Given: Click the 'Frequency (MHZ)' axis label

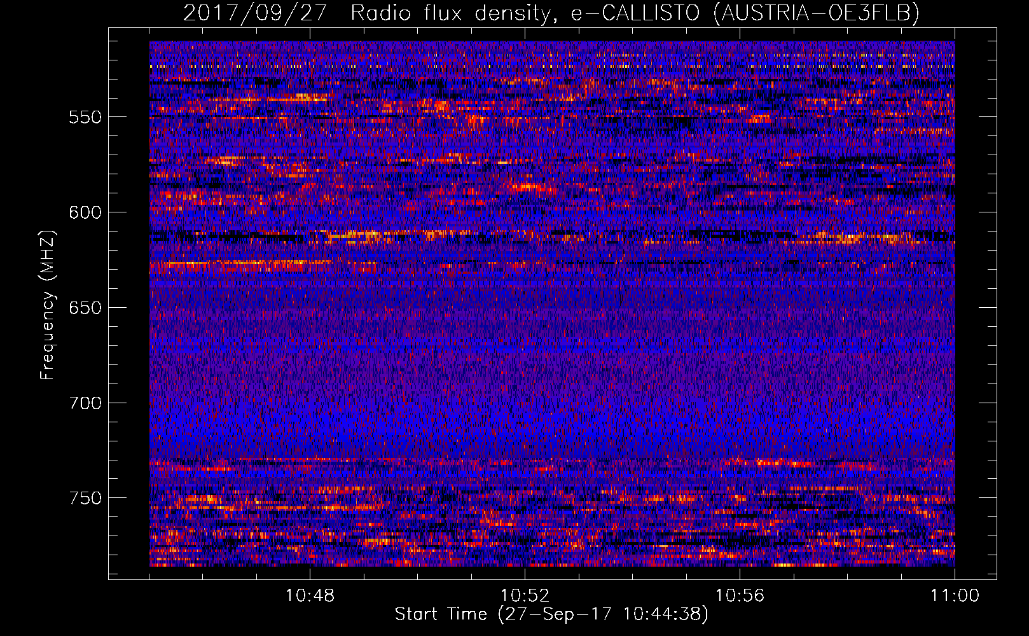Looking at the screenshot, I should tap(48, 305).
